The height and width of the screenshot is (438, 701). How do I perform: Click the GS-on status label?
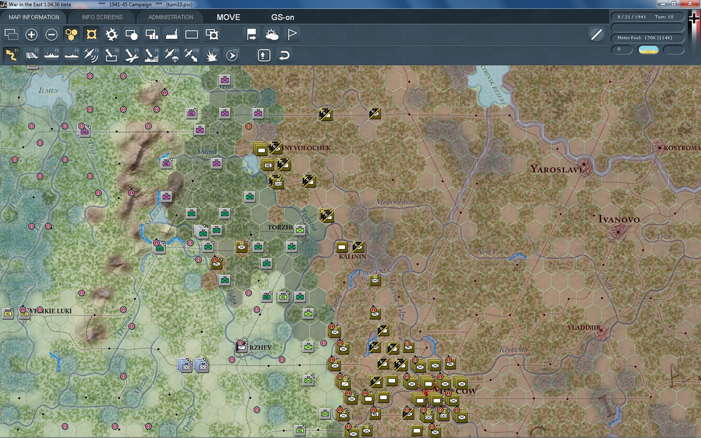click(x=282, y=17)
